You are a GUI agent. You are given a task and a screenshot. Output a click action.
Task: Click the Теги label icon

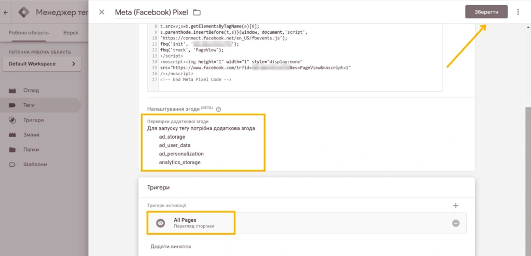(x=12, y=105)
